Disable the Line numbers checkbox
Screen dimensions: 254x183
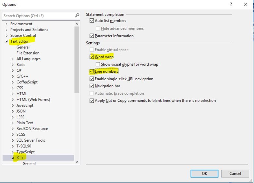tap(92, 71)
